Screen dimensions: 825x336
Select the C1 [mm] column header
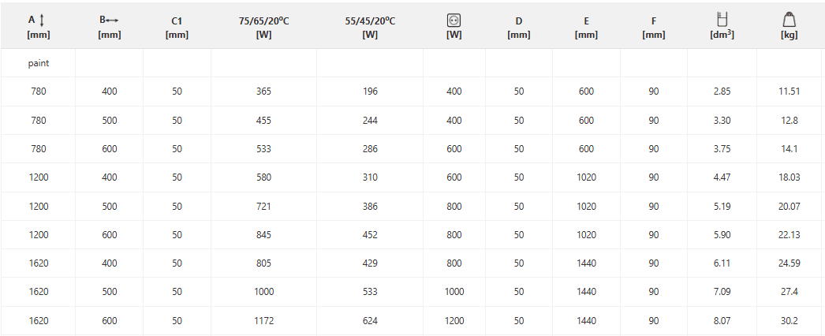(x=177, y=28)
